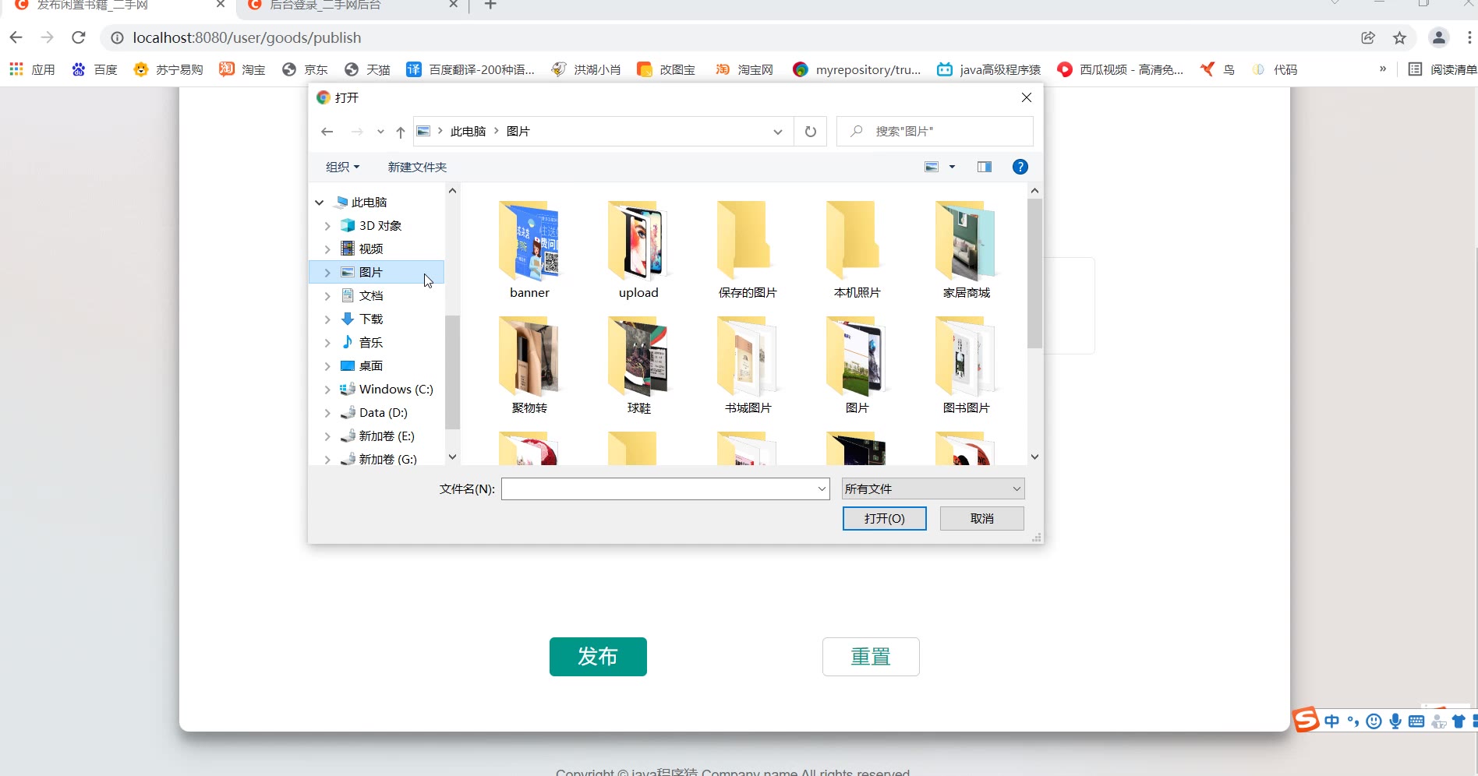Open the browser profile icon
1478x776 pixels.
click(1438, 37)
